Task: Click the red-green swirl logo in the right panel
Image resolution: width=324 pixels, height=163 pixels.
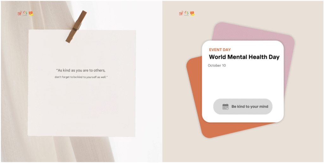Action: tap(187, 13)
